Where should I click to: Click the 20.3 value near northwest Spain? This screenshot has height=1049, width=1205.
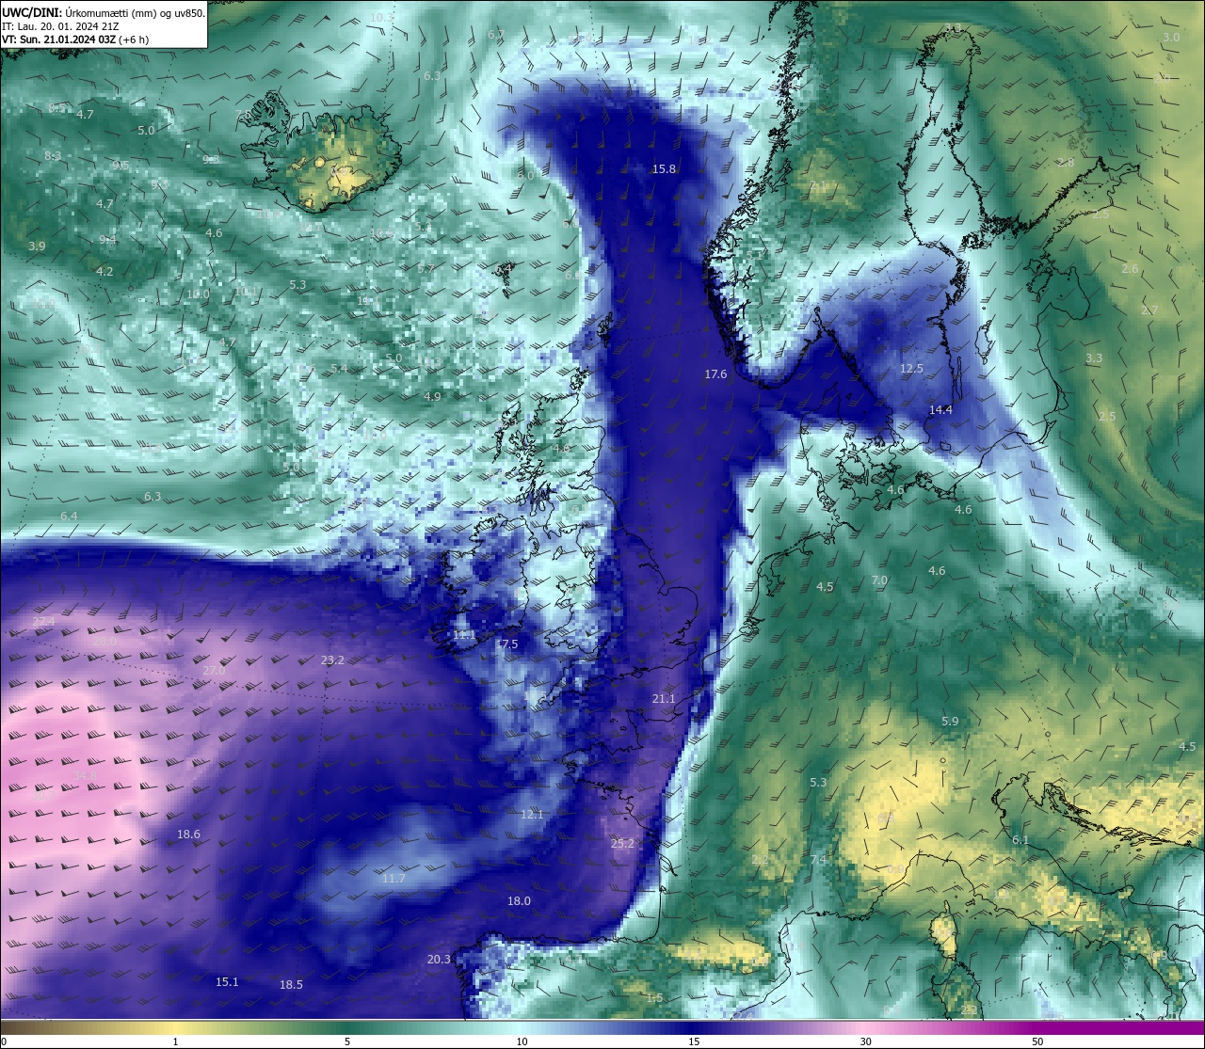click(x=439, y=960)
